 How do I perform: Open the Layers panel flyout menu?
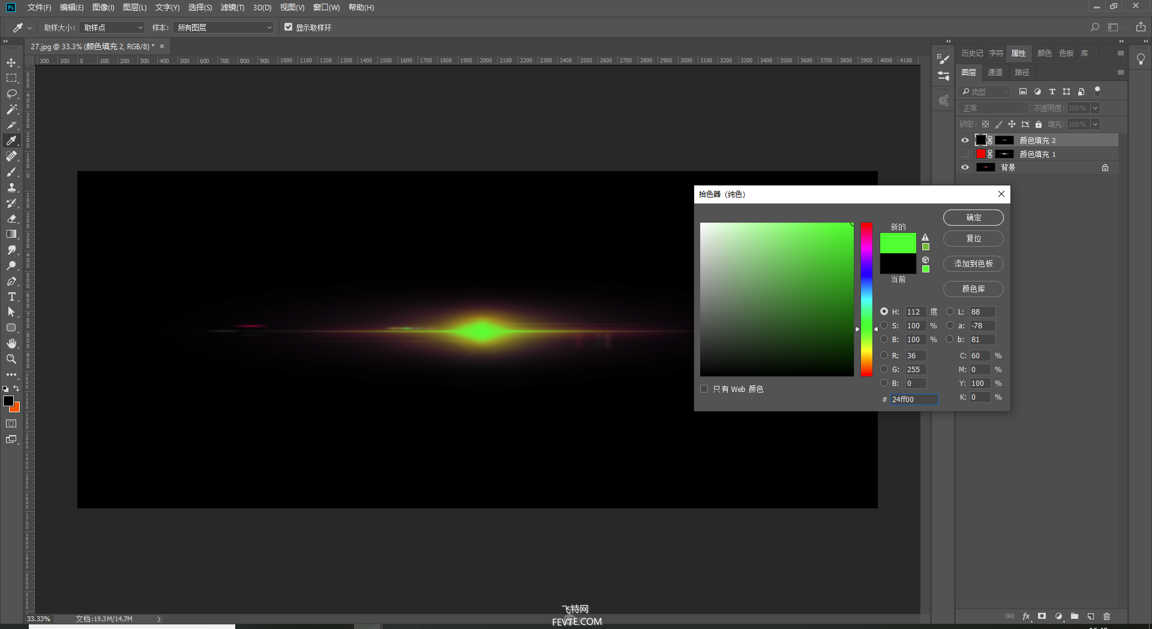(x=1120, y=72)
